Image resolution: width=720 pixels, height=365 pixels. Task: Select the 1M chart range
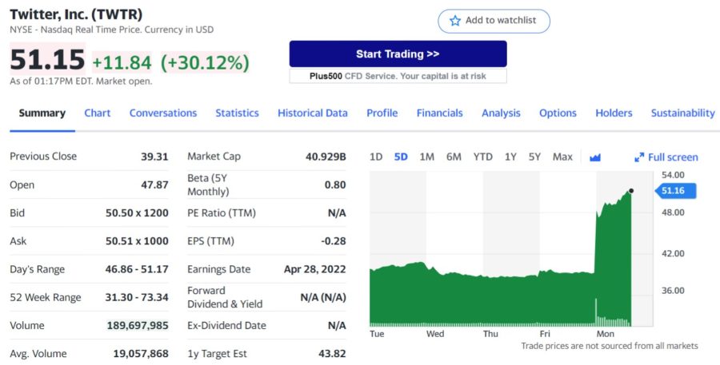426,157
